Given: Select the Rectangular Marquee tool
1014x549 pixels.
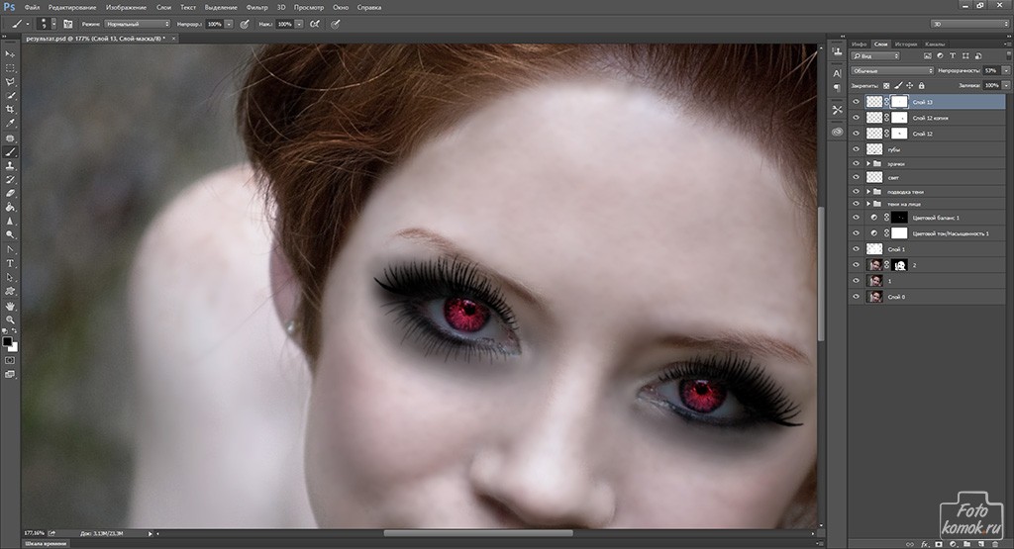Looking at the screenshot, I should coord(10,68).
